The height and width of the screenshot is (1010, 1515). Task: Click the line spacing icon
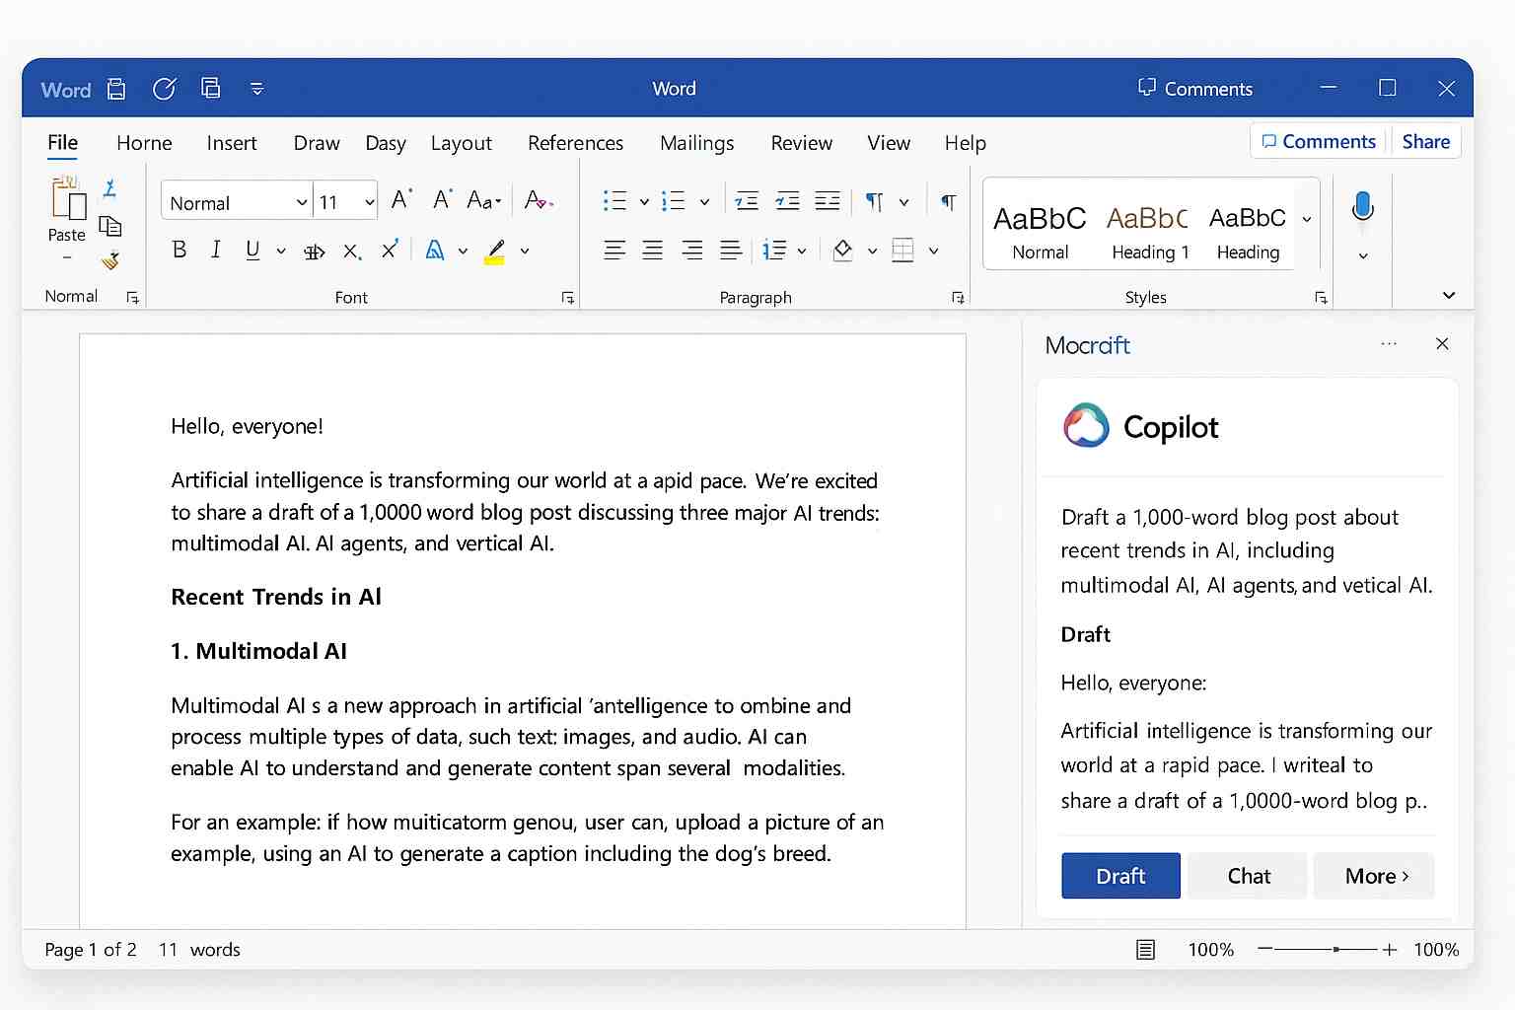click(775, 250)
